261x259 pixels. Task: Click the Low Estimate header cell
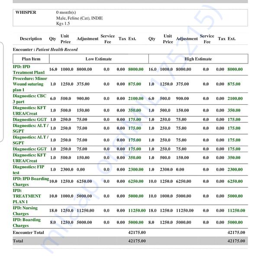point(99,59)
